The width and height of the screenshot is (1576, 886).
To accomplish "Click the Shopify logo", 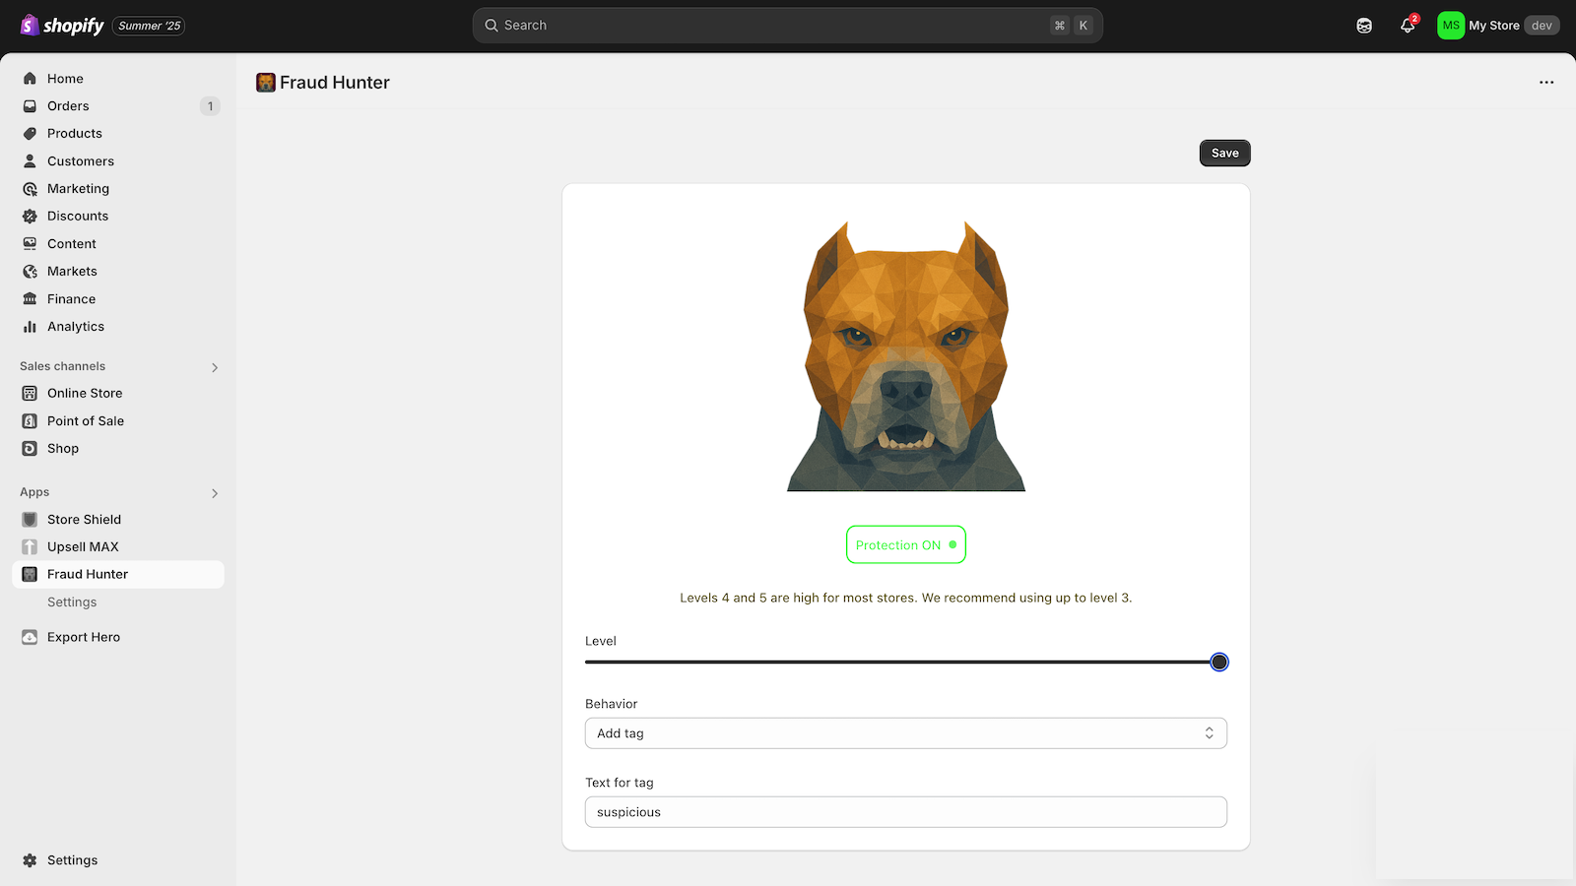I will click(x=62, y=26).
